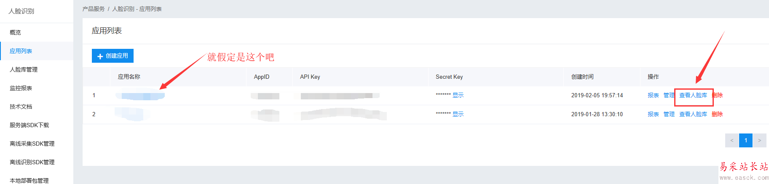Show Secret Key for the first app
The image size is (769, 184).
[458, 95]
